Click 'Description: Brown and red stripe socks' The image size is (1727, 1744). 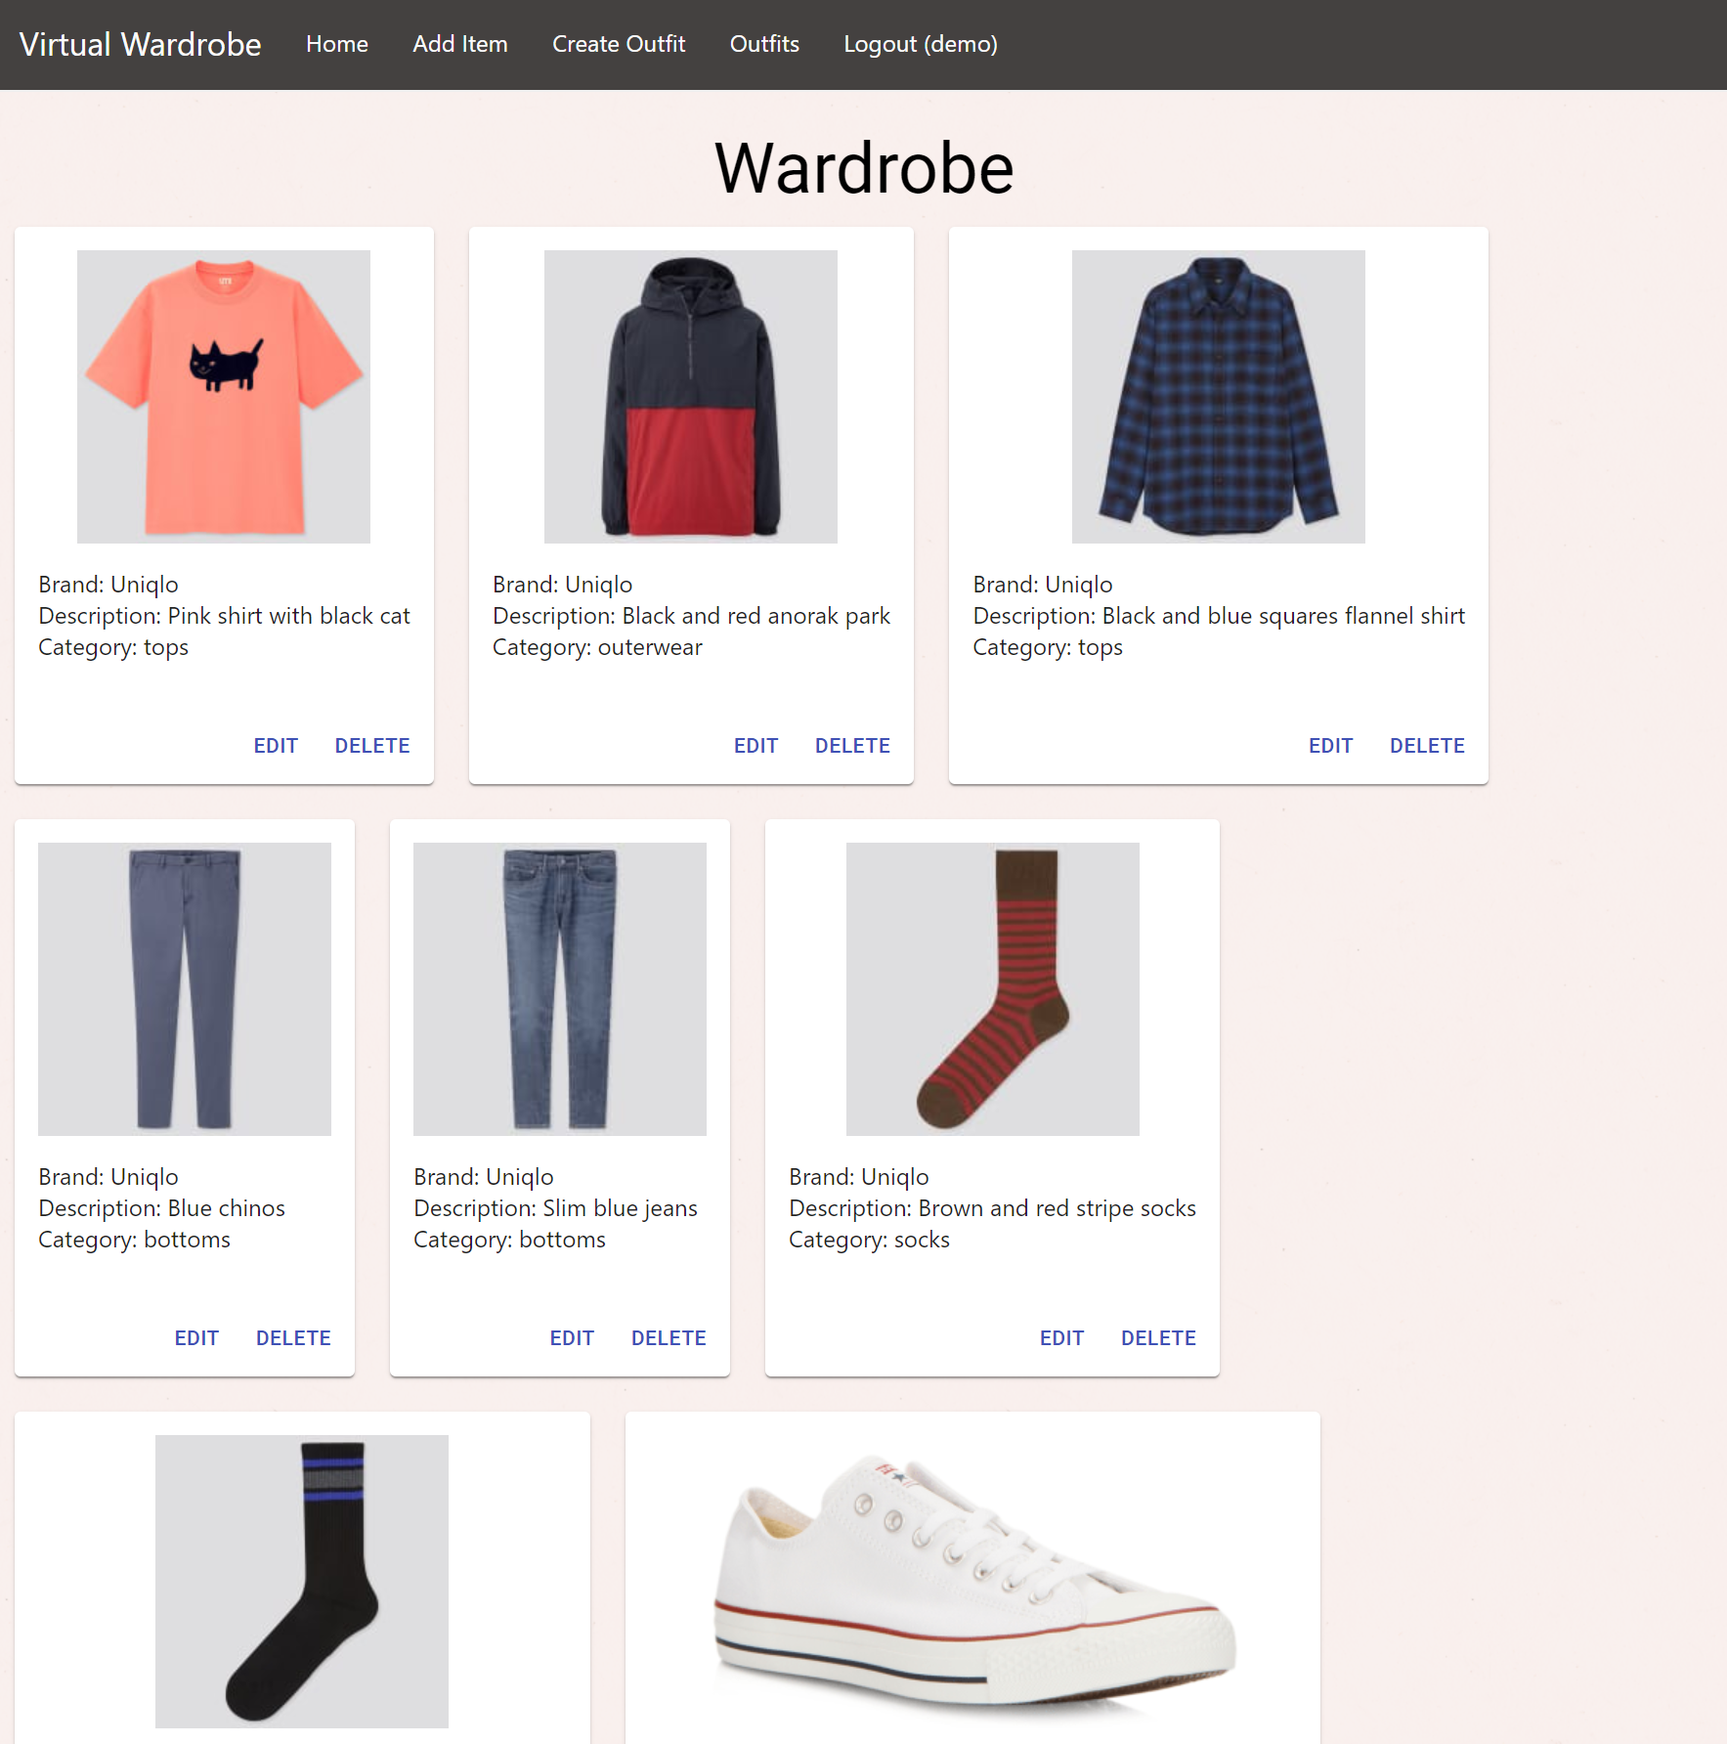(x=992, y=1208)
